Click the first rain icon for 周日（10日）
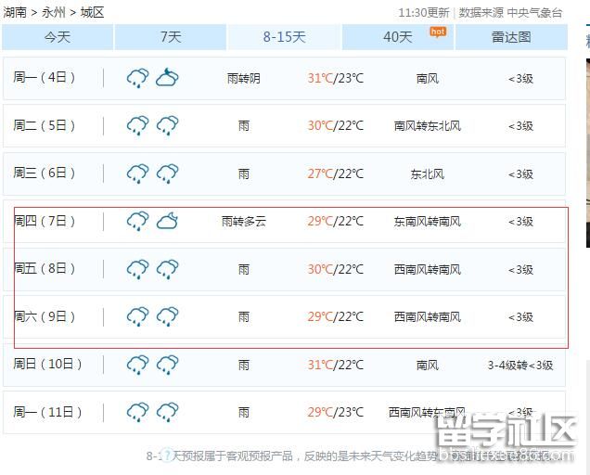 point(137,365)
